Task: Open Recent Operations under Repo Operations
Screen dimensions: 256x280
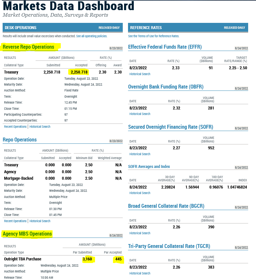Action: (15, 221)
